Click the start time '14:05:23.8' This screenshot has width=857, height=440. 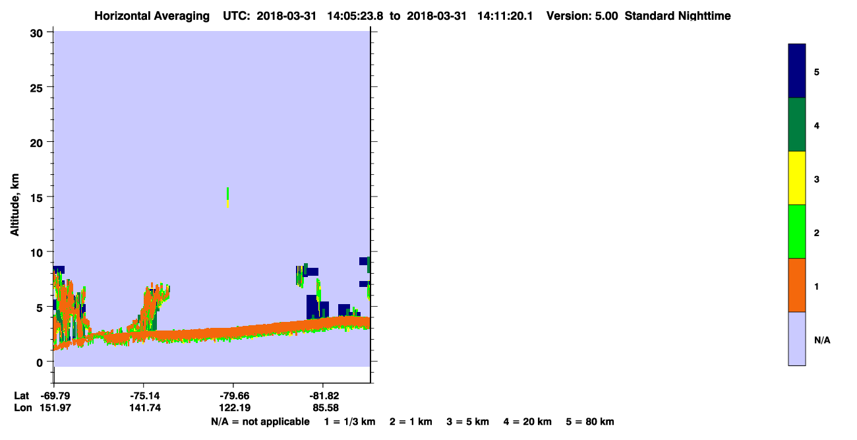pyautogui.click(x=357, y=16)
